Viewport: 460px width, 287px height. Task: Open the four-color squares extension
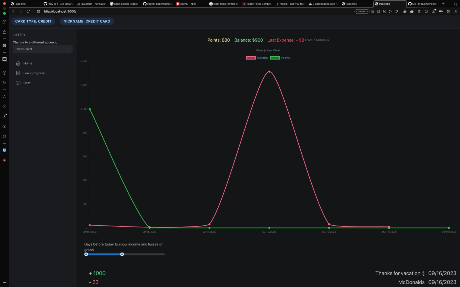coord(419,11)
